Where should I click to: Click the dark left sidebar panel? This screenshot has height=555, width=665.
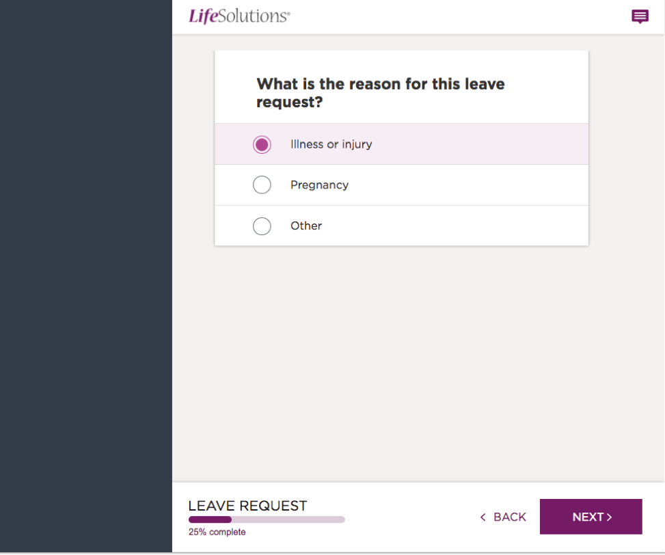(86, 276)
